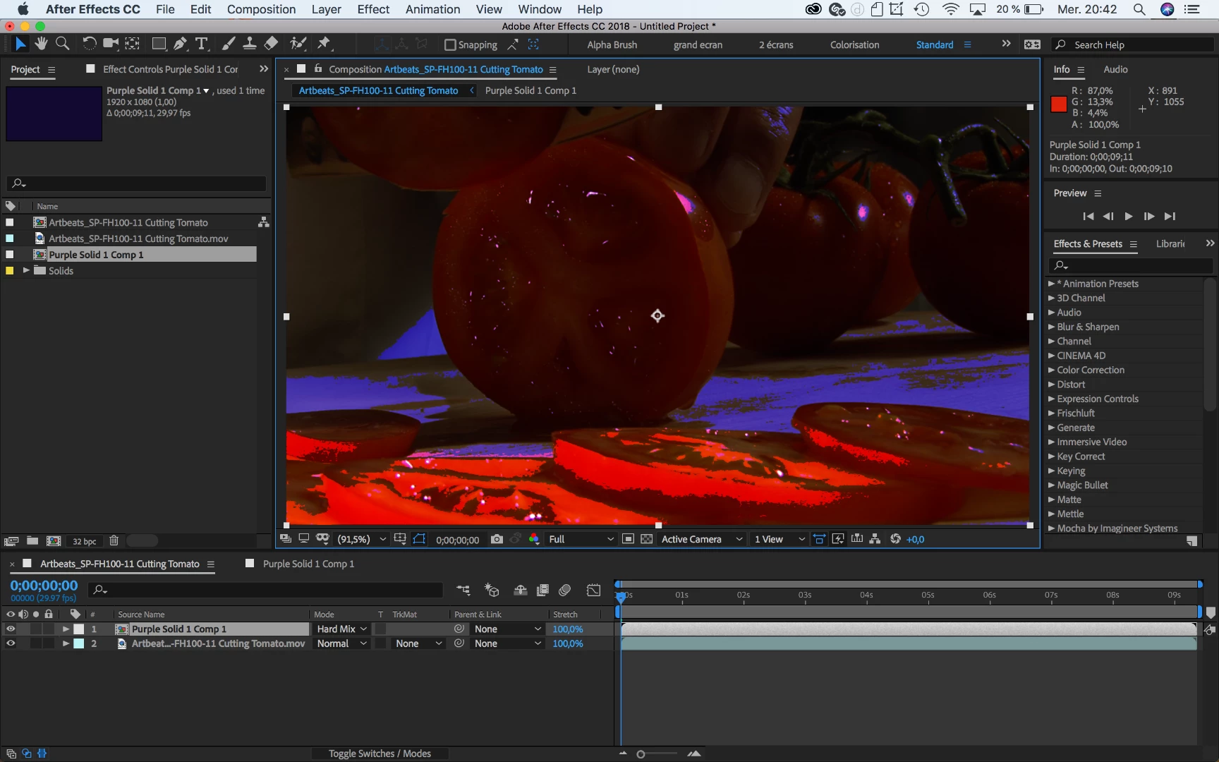Select the Horizontal Type tool
The image size is (1219, 762).
(x=202, y=44)
